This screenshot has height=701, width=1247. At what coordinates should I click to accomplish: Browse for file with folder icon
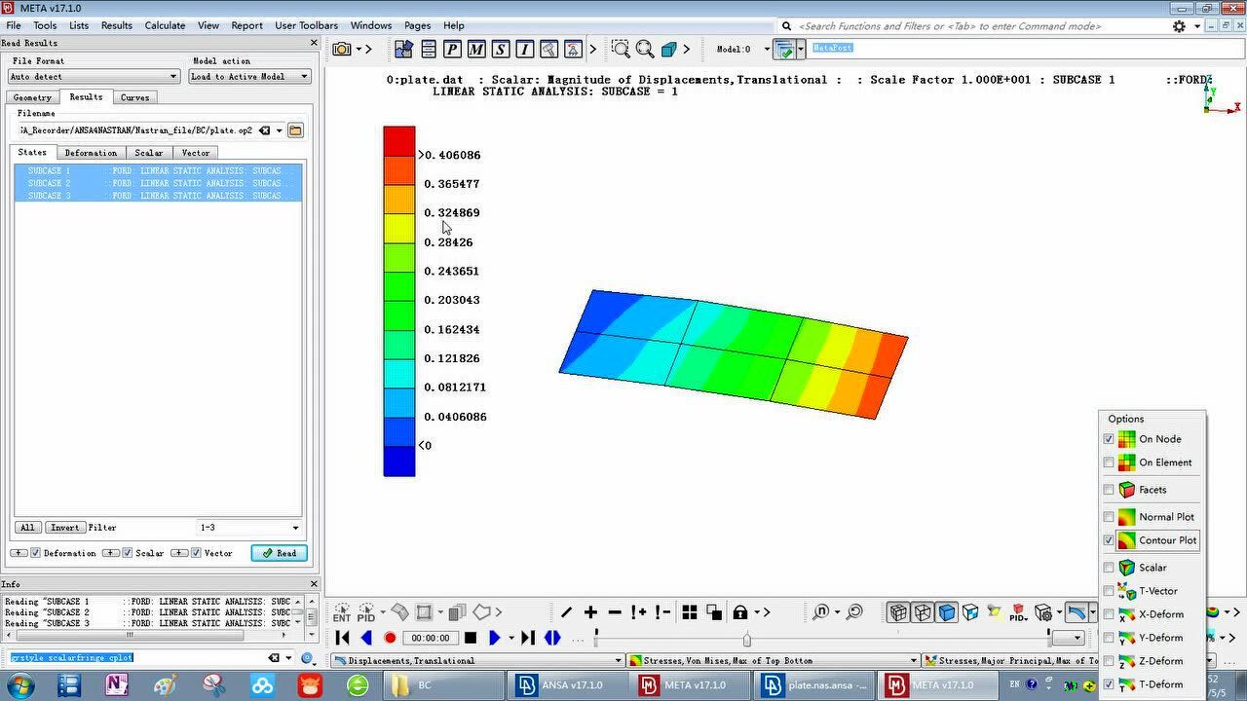coord(295,130)
